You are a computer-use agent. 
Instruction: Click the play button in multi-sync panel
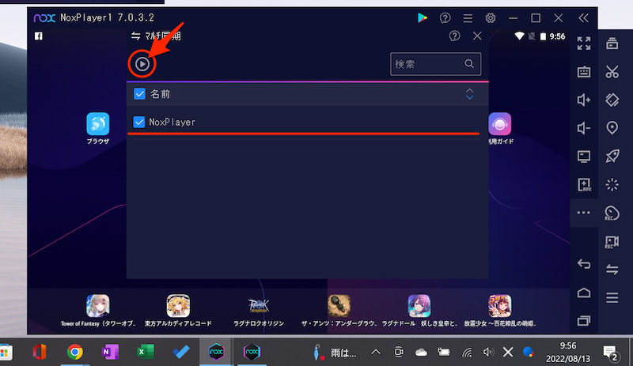point(141,64)
